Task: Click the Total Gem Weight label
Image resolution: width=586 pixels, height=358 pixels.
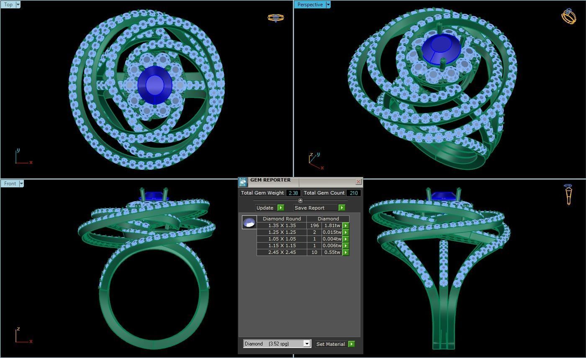Action: 262,193
